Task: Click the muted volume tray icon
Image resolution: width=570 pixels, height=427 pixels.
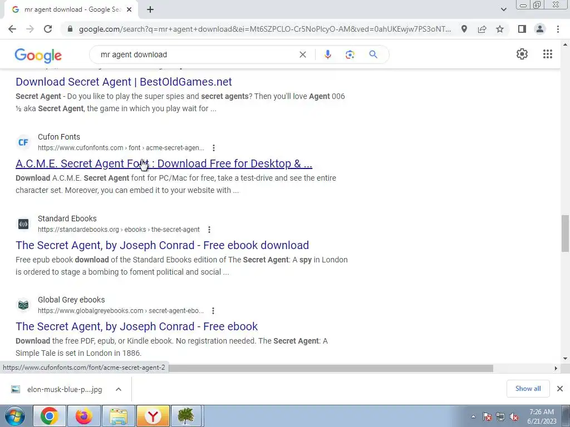Action: point(514,417)
